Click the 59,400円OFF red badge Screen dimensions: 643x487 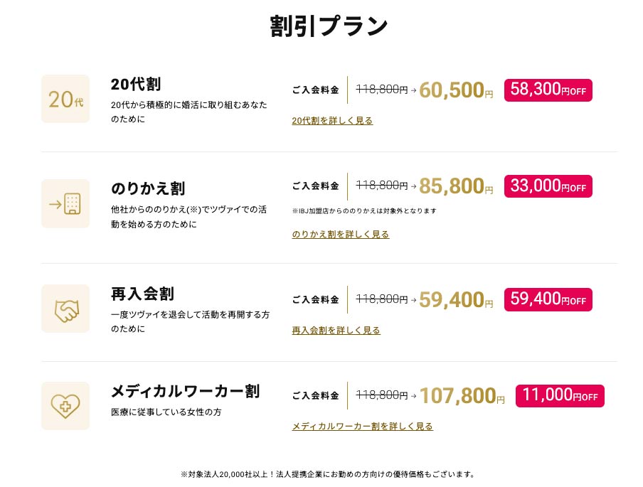click(x=548, y=299)
